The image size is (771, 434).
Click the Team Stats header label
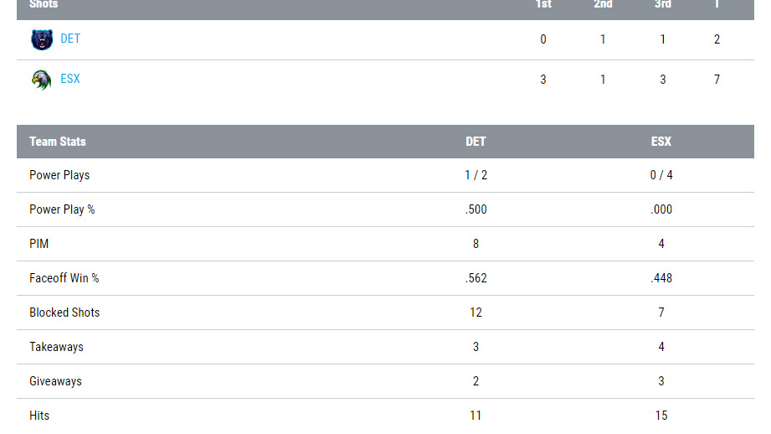tap(58, 142)
